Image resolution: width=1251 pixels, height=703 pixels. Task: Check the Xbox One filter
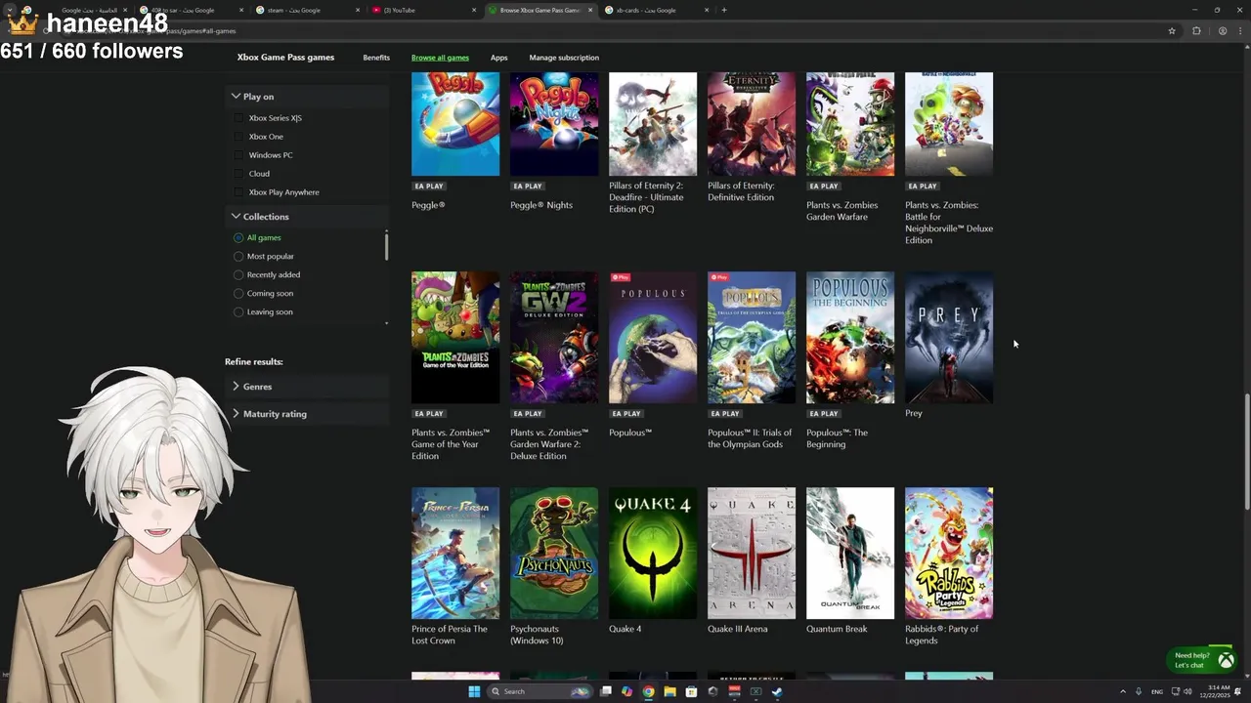pos(238,137)
